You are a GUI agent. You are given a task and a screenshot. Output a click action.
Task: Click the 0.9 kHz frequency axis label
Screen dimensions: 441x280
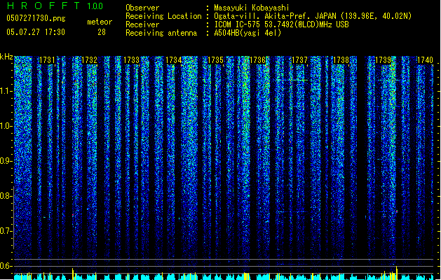point(6,161)
